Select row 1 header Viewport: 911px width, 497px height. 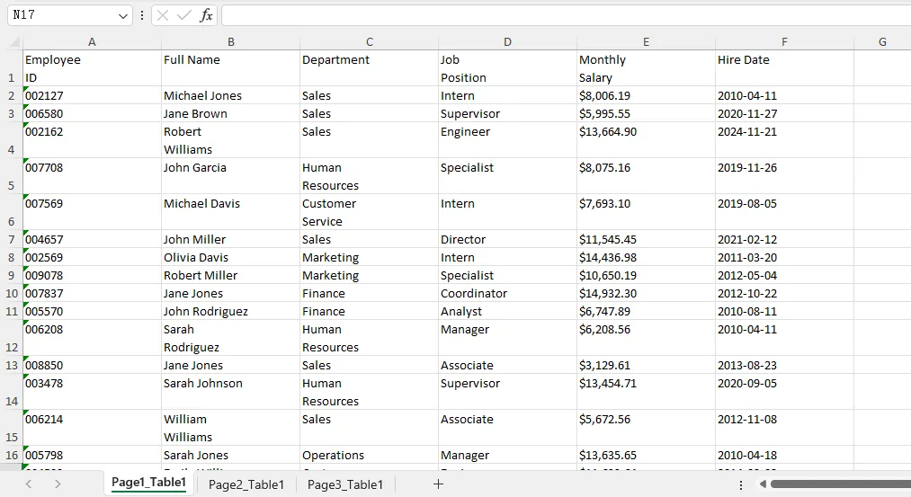coord(11,68)
